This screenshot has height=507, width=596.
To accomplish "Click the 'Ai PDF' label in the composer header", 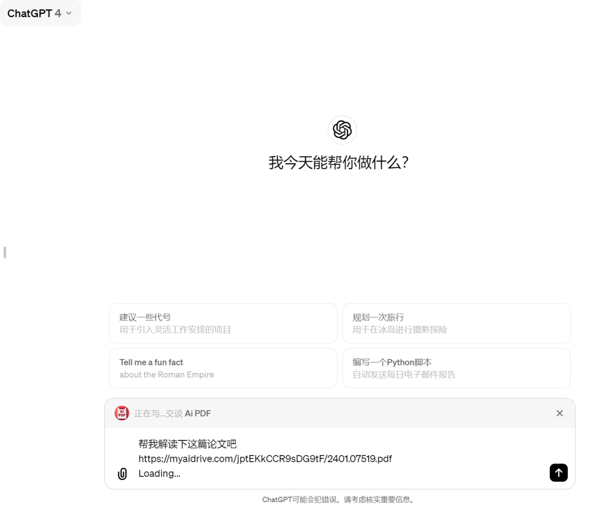I will (x=198, y=413).
